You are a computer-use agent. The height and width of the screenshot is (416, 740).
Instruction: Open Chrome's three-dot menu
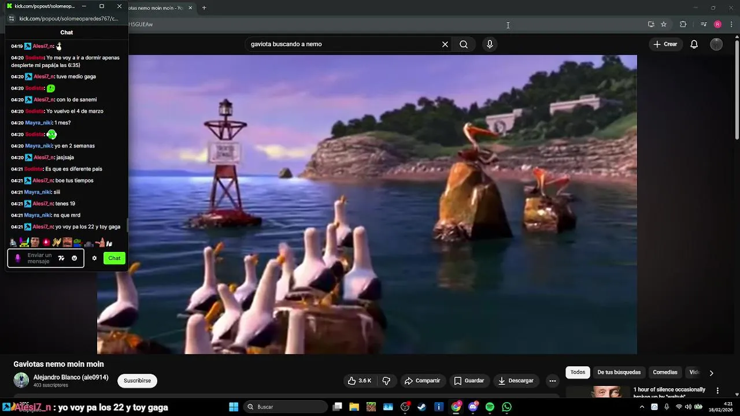click(732, 24)
